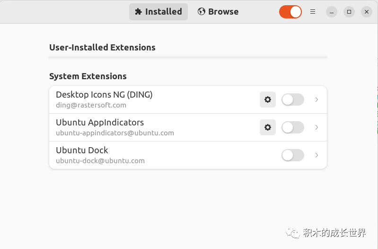Click ding@rastersoft.com identifier text
This screenshot has height=249, width=378.
coord(91,105)
